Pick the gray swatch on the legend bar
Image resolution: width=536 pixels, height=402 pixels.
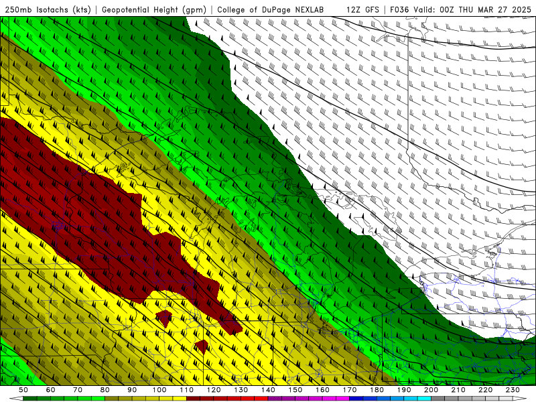(x=438, y=399)
